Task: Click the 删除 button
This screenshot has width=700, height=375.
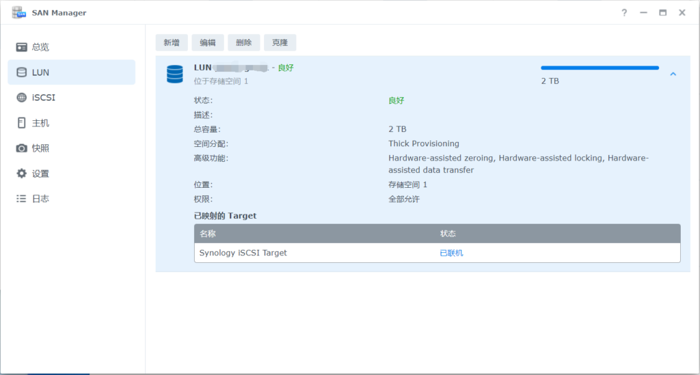Action: pos(244,42)
